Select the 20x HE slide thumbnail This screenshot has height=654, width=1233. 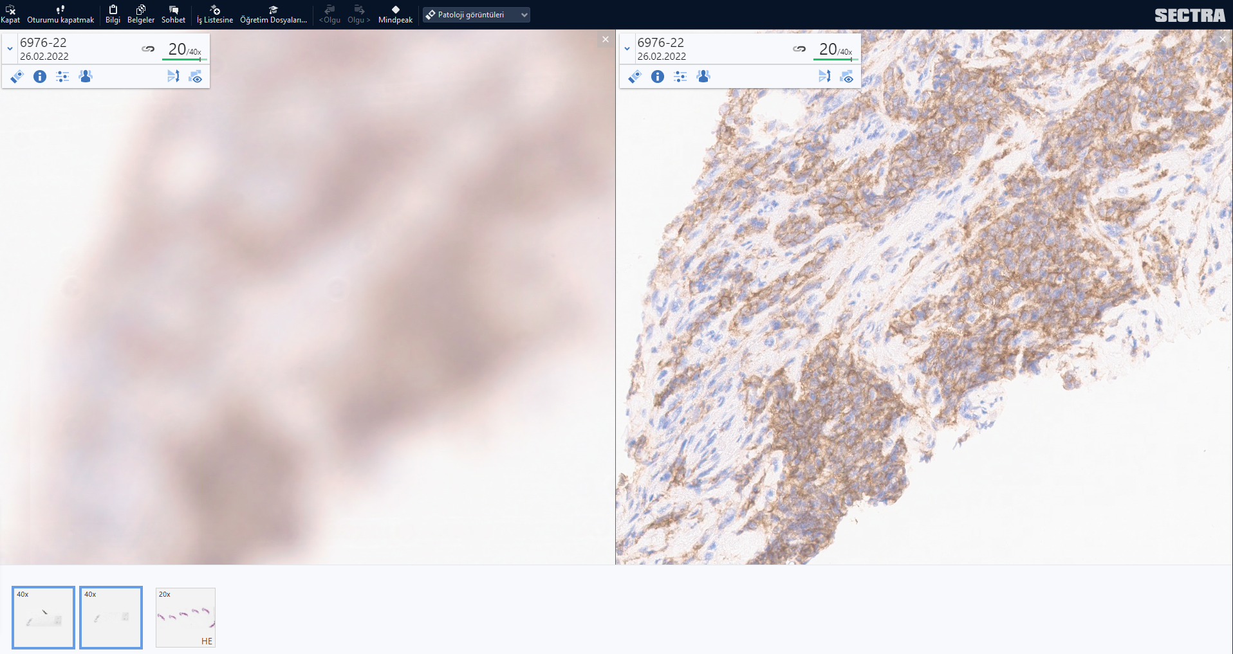(x=185, y=617)
